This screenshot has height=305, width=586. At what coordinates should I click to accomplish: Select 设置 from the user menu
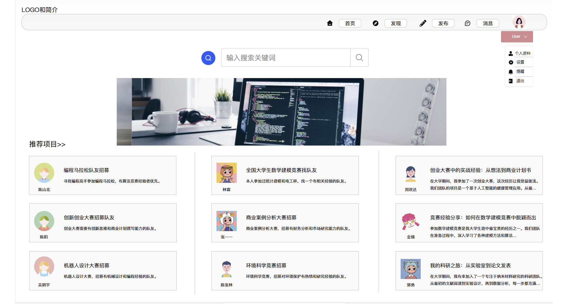click(520, 62)
